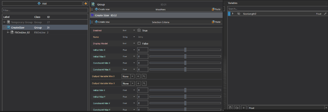Add new variable for Output Variable Max X
This screenshot has height=112, width=328.
click(x=138, y=83)
